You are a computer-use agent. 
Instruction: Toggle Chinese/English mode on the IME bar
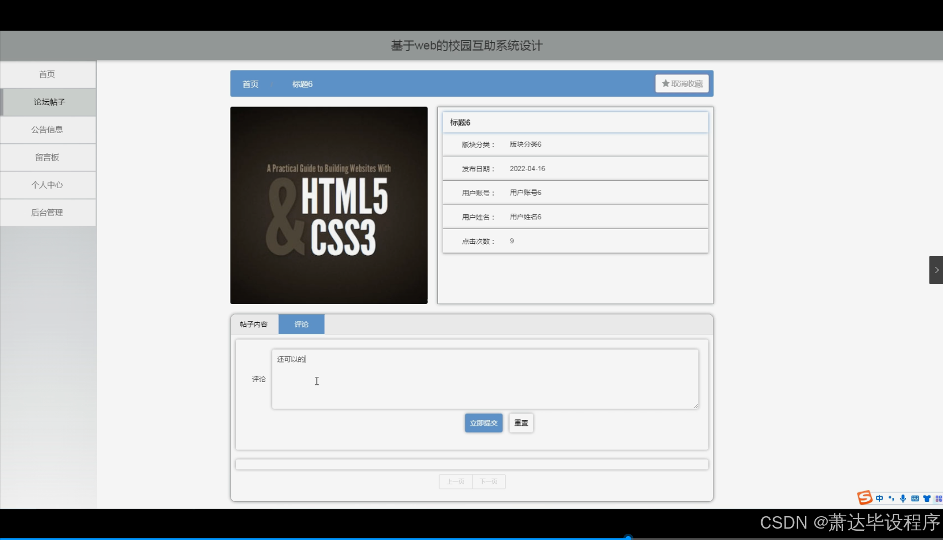(879, 499)
